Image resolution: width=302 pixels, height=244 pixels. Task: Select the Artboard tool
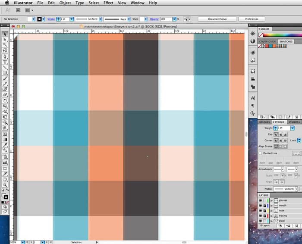(5, 169)
